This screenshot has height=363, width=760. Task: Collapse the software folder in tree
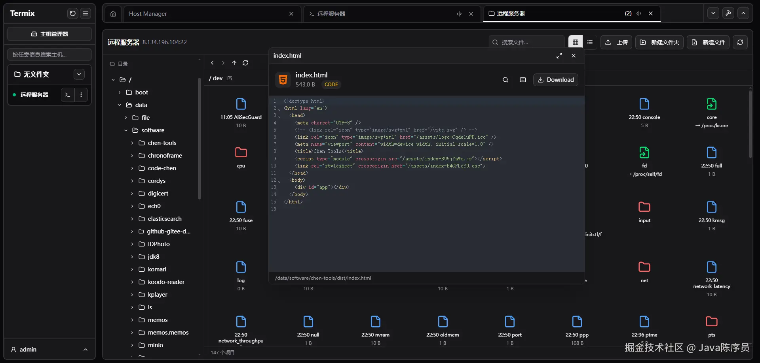[x=126, y=130]
